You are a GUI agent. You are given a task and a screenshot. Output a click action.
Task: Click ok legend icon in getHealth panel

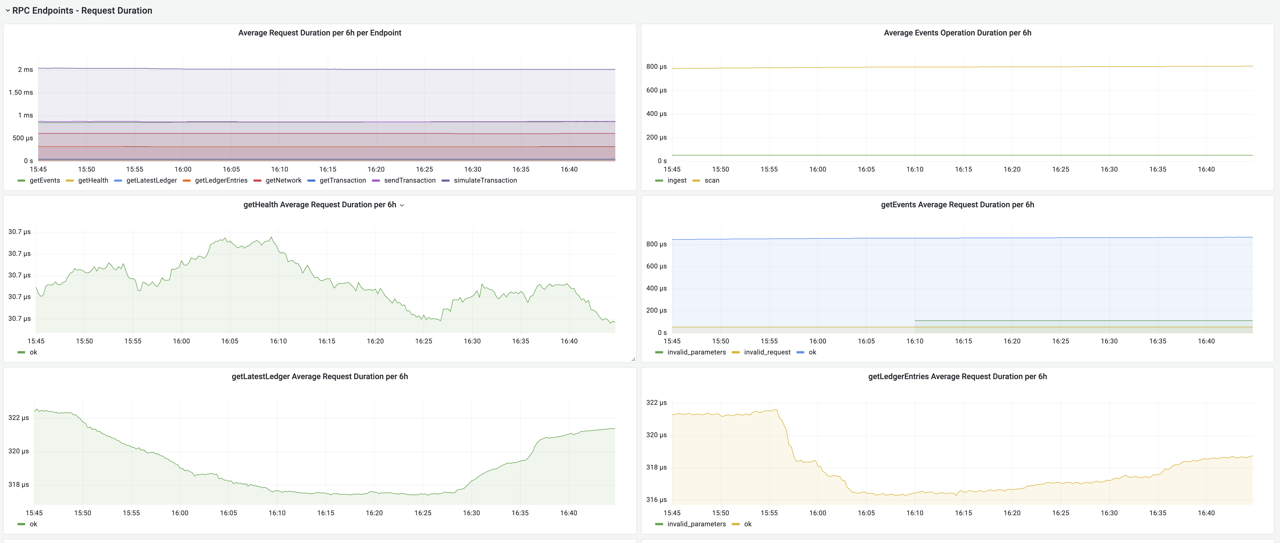pyautogui.click(x=21, y=352)
